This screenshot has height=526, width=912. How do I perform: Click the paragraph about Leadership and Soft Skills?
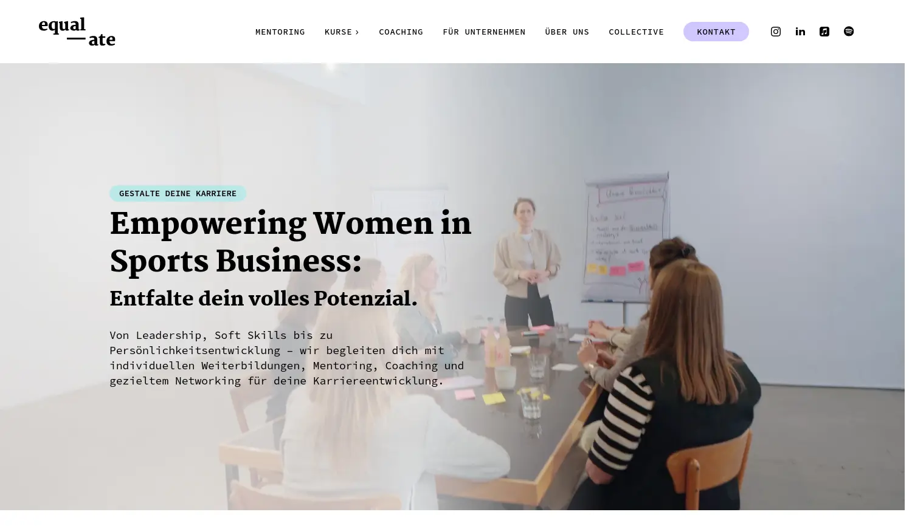[286, 358]
